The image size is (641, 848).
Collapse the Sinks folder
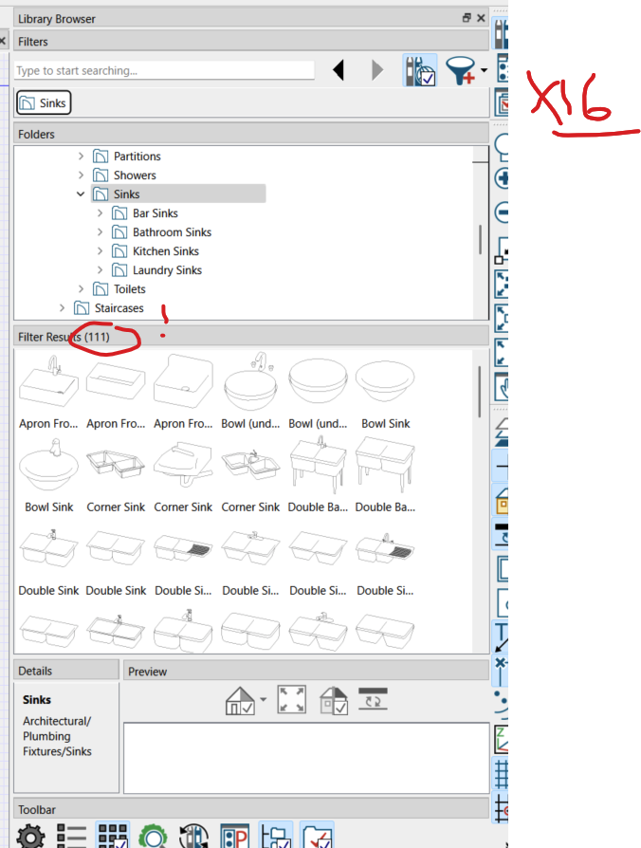point(81,194)
